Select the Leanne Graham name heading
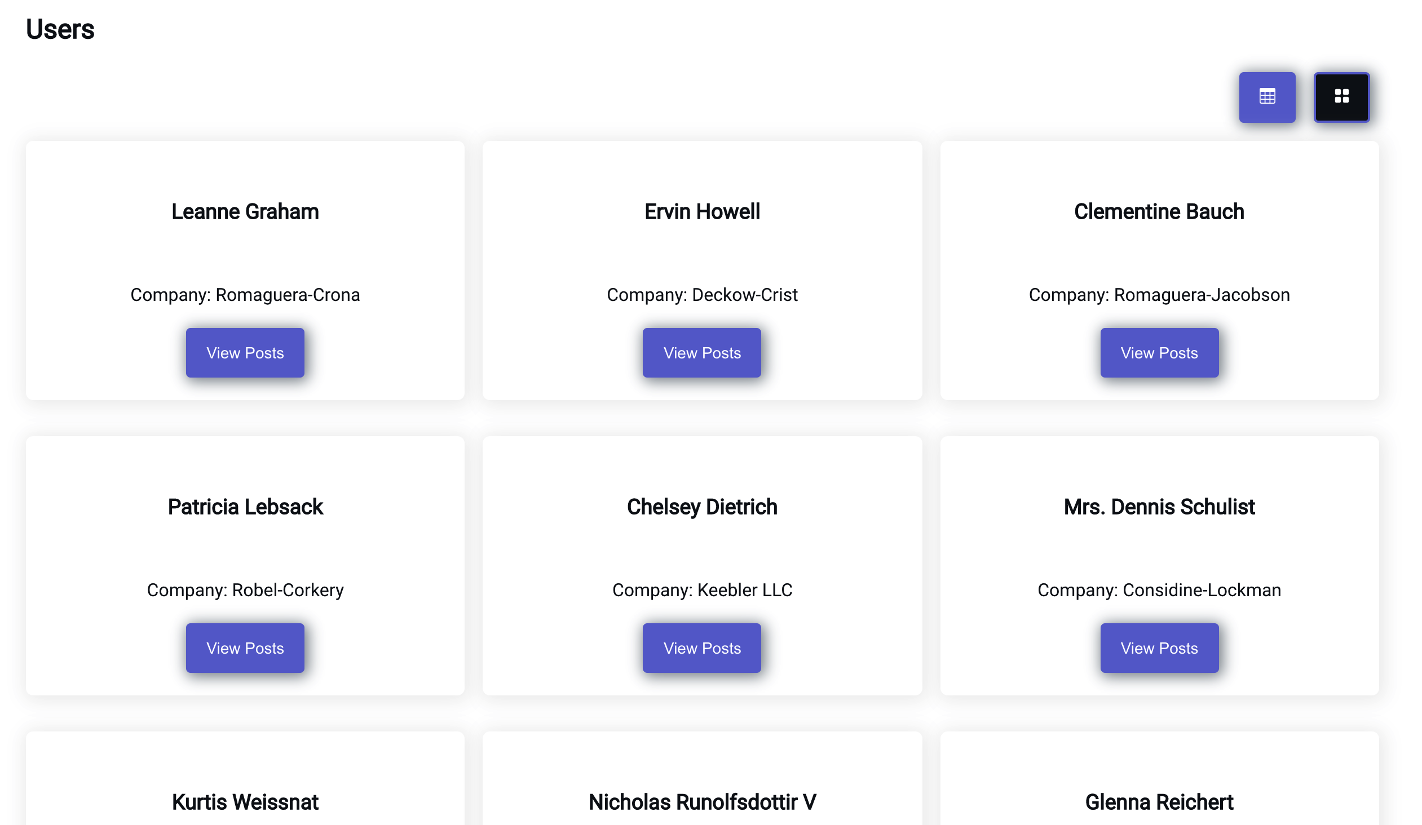The image size is (1422, 825). tap(245, 212)
